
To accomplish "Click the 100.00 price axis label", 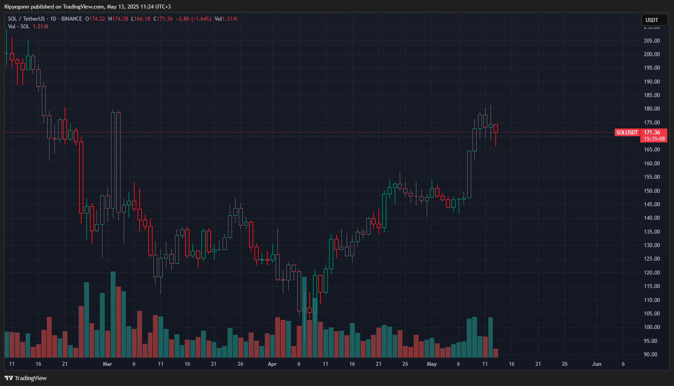I will click(x=652, y=327).
